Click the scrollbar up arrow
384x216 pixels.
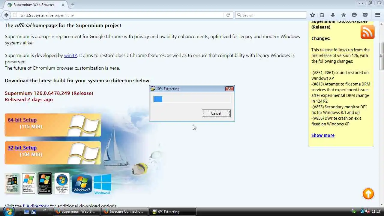(381, 24)
